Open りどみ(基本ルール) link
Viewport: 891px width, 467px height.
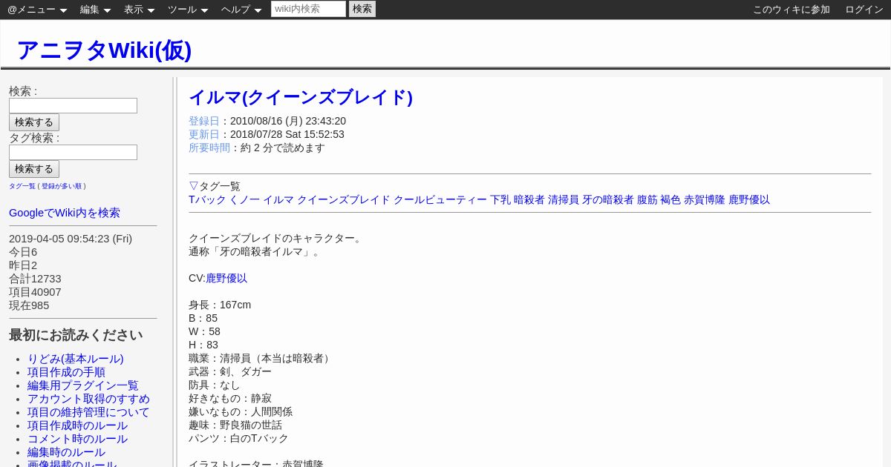[x=76, y=359]
